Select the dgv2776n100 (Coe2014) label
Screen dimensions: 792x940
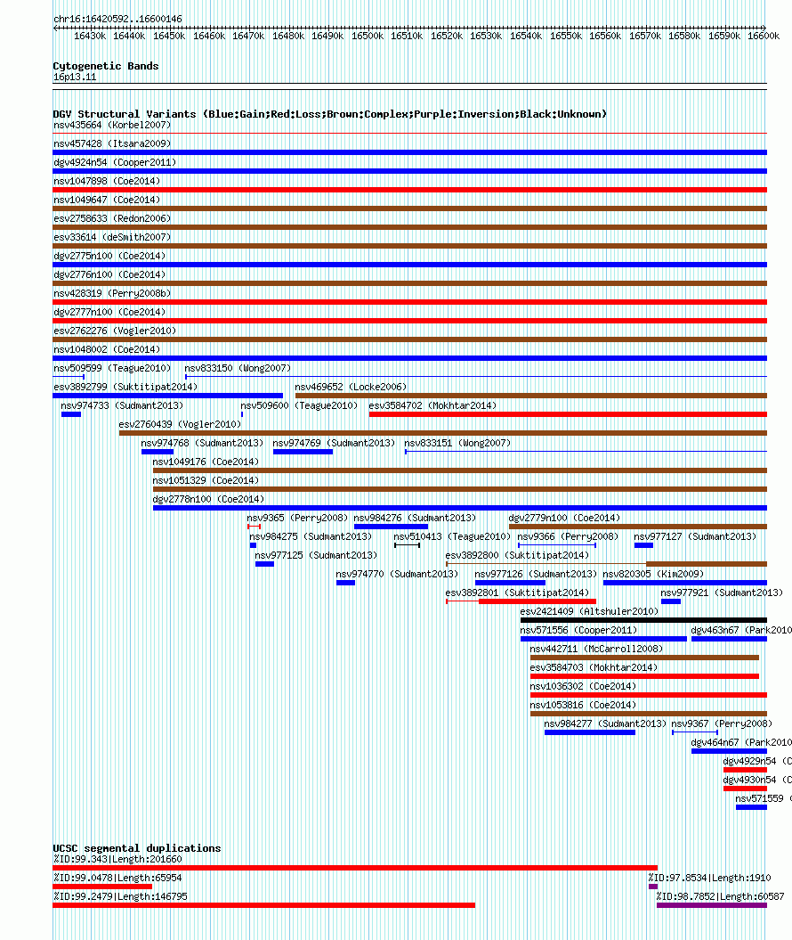(x=109, y=274)
